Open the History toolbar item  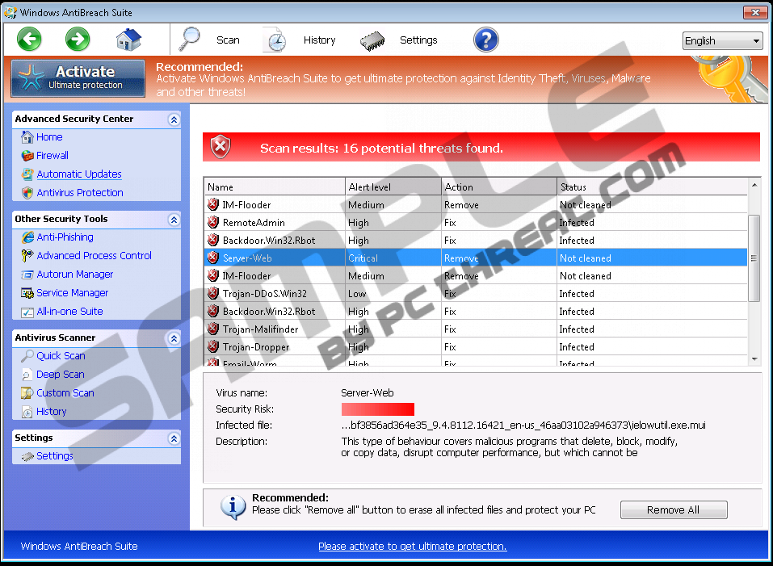pos(319,40)
